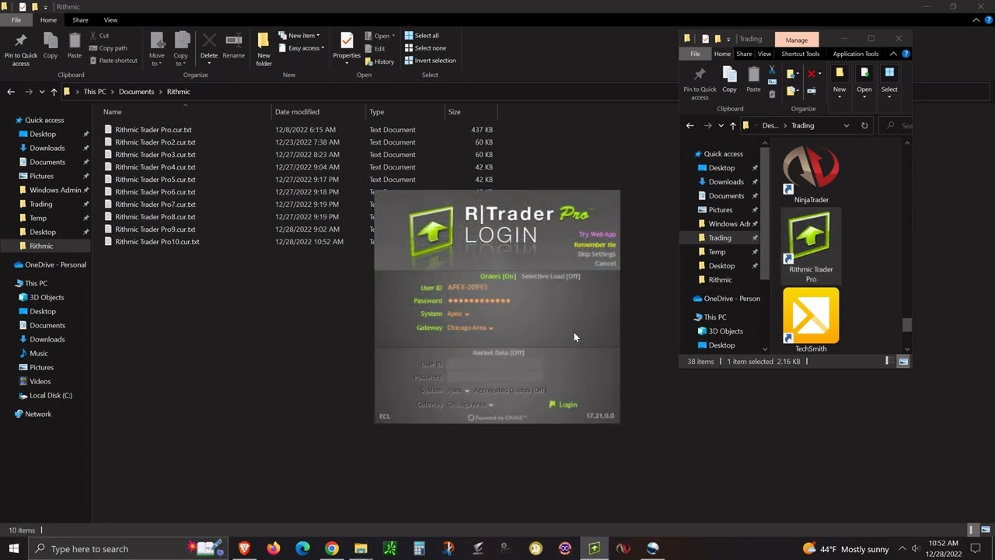Click Calculator icon on taskbar

click(419, 548)
